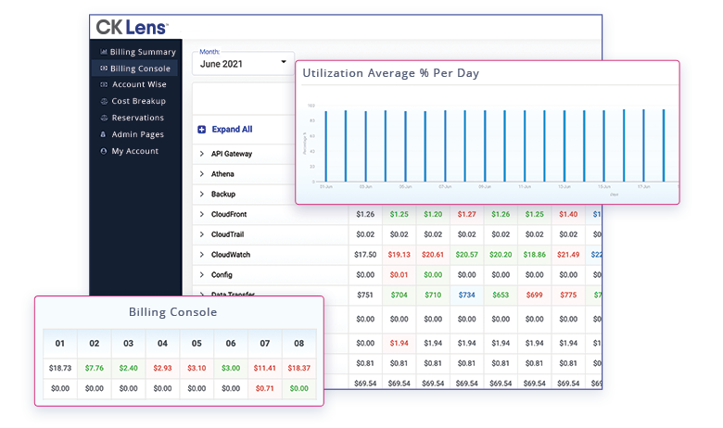Expand the Backup row
This screenshot has width=723, height=428.
tap(201, 194)
